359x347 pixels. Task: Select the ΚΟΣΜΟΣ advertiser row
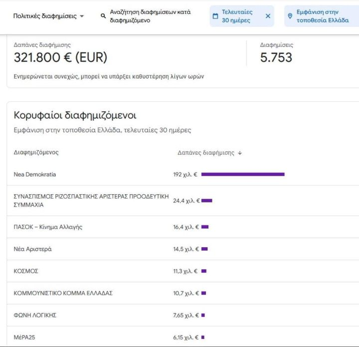pos(183,271)
